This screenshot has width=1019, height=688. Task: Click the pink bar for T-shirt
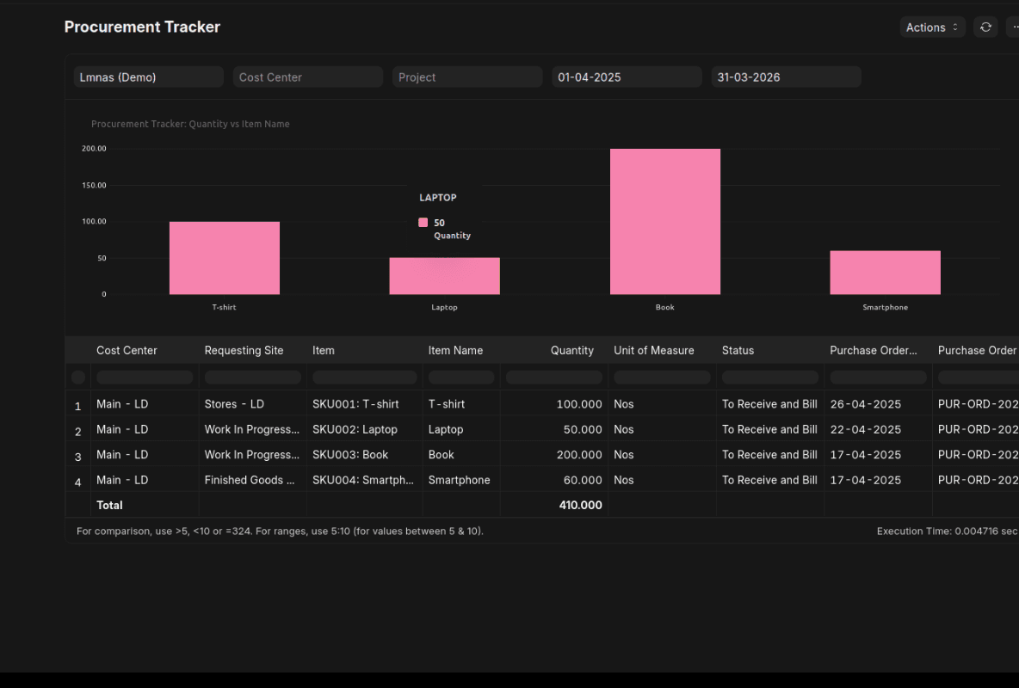[224, 256]
